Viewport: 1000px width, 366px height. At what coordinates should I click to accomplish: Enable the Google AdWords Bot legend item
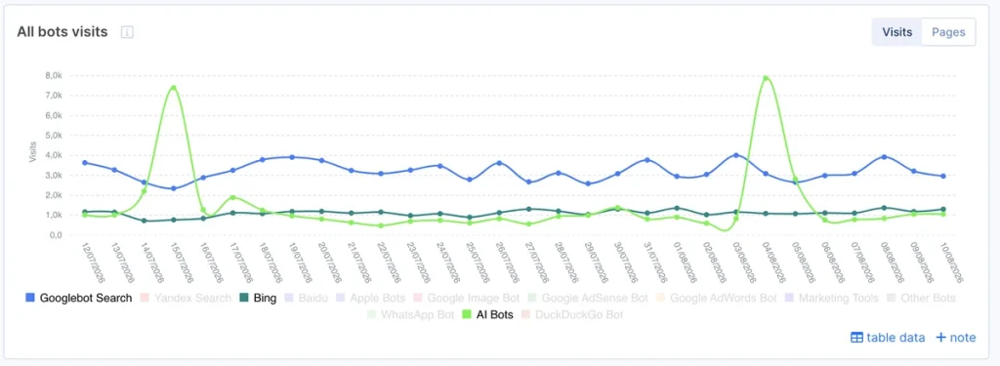(717, 298)
